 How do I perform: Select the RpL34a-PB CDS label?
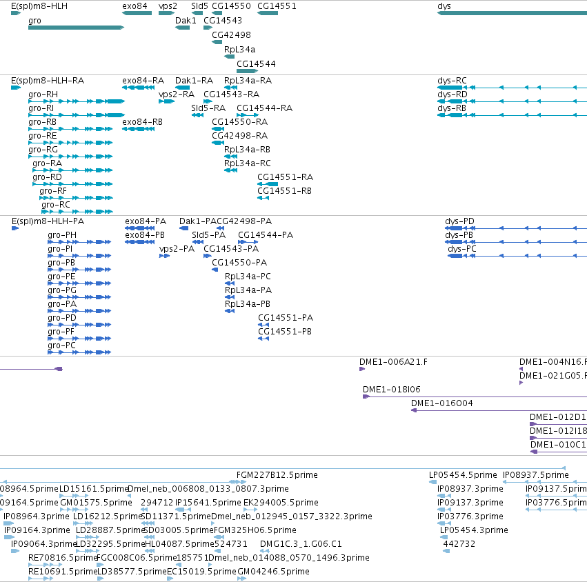tap(248, 304)
